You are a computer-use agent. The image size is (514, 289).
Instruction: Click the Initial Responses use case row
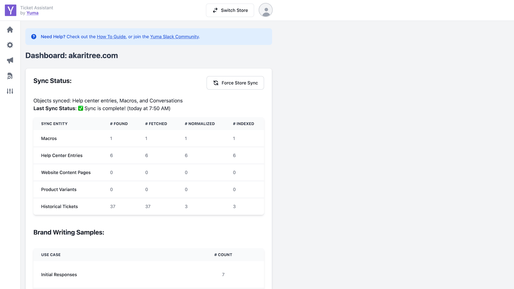[149, 275]
